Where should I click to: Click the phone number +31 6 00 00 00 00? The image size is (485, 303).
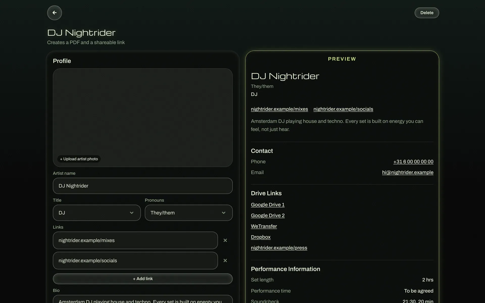(413, 162)
